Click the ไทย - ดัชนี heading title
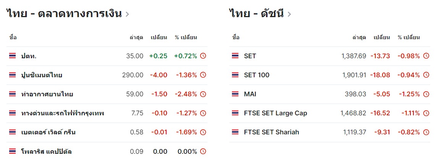This screenshot has height=161, width=436. 257,14
